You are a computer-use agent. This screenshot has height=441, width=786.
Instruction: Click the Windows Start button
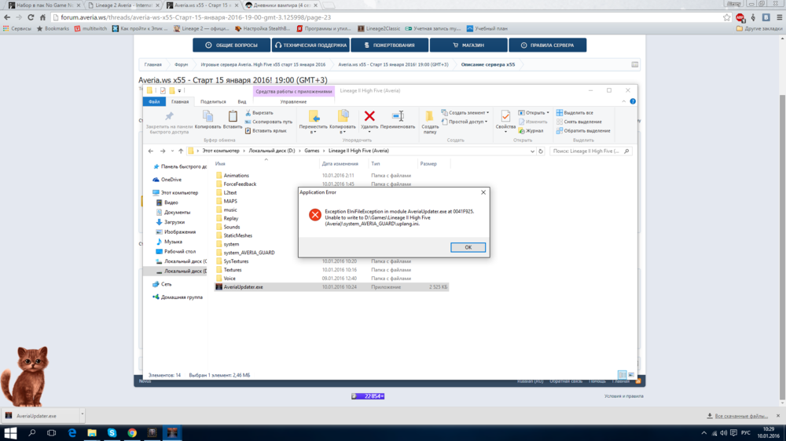coord(11,432)
